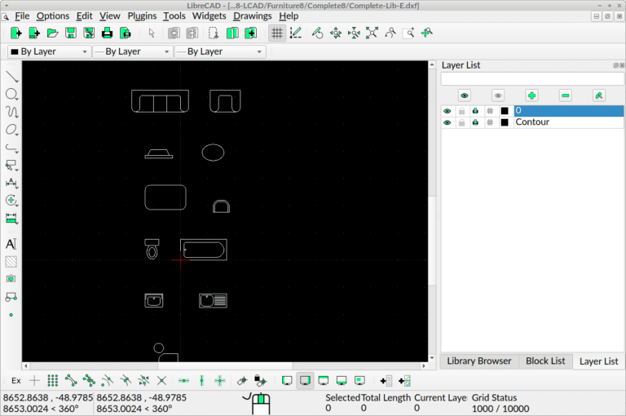Toggle exclusive snap mode Ex
Viewport: 626px width, 416px height.
(x=16, y=381)
